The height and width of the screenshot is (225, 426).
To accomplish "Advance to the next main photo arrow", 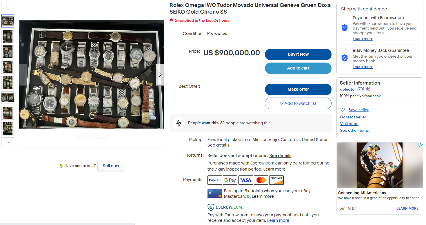I will tap(160, 75).
